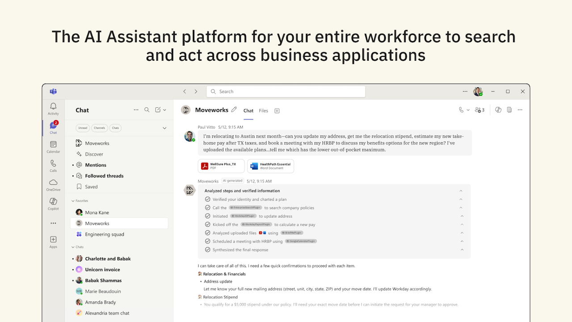
Task: Collapse Analyzed steps and verified information
Action: tap(461, 191)
